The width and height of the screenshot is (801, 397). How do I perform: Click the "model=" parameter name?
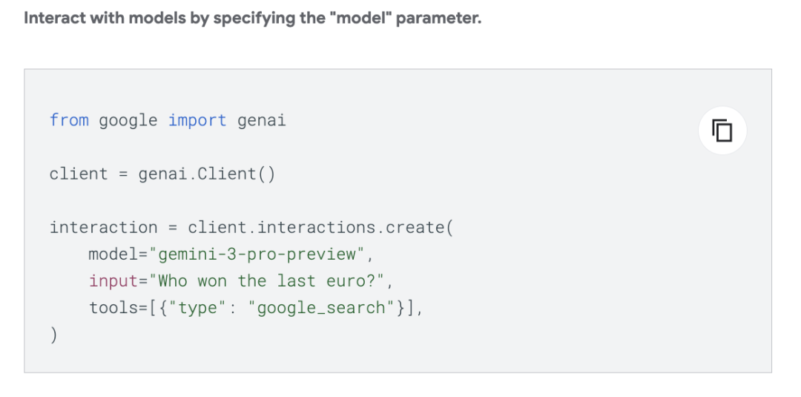118,255
